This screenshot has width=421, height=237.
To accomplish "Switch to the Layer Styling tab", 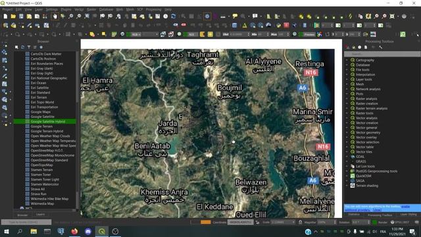I will [409, 215].
